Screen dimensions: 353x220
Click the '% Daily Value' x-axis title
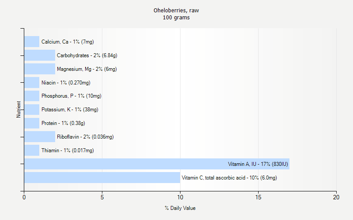coord(180,208)
